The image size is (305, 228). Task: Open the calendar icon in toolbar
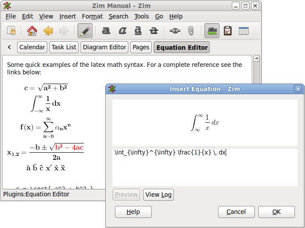click(x=244, y=31)
